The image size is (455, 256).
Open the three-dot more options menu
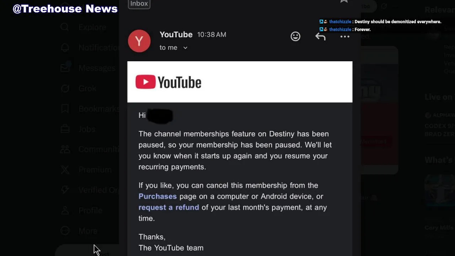(x=345, y=37)
